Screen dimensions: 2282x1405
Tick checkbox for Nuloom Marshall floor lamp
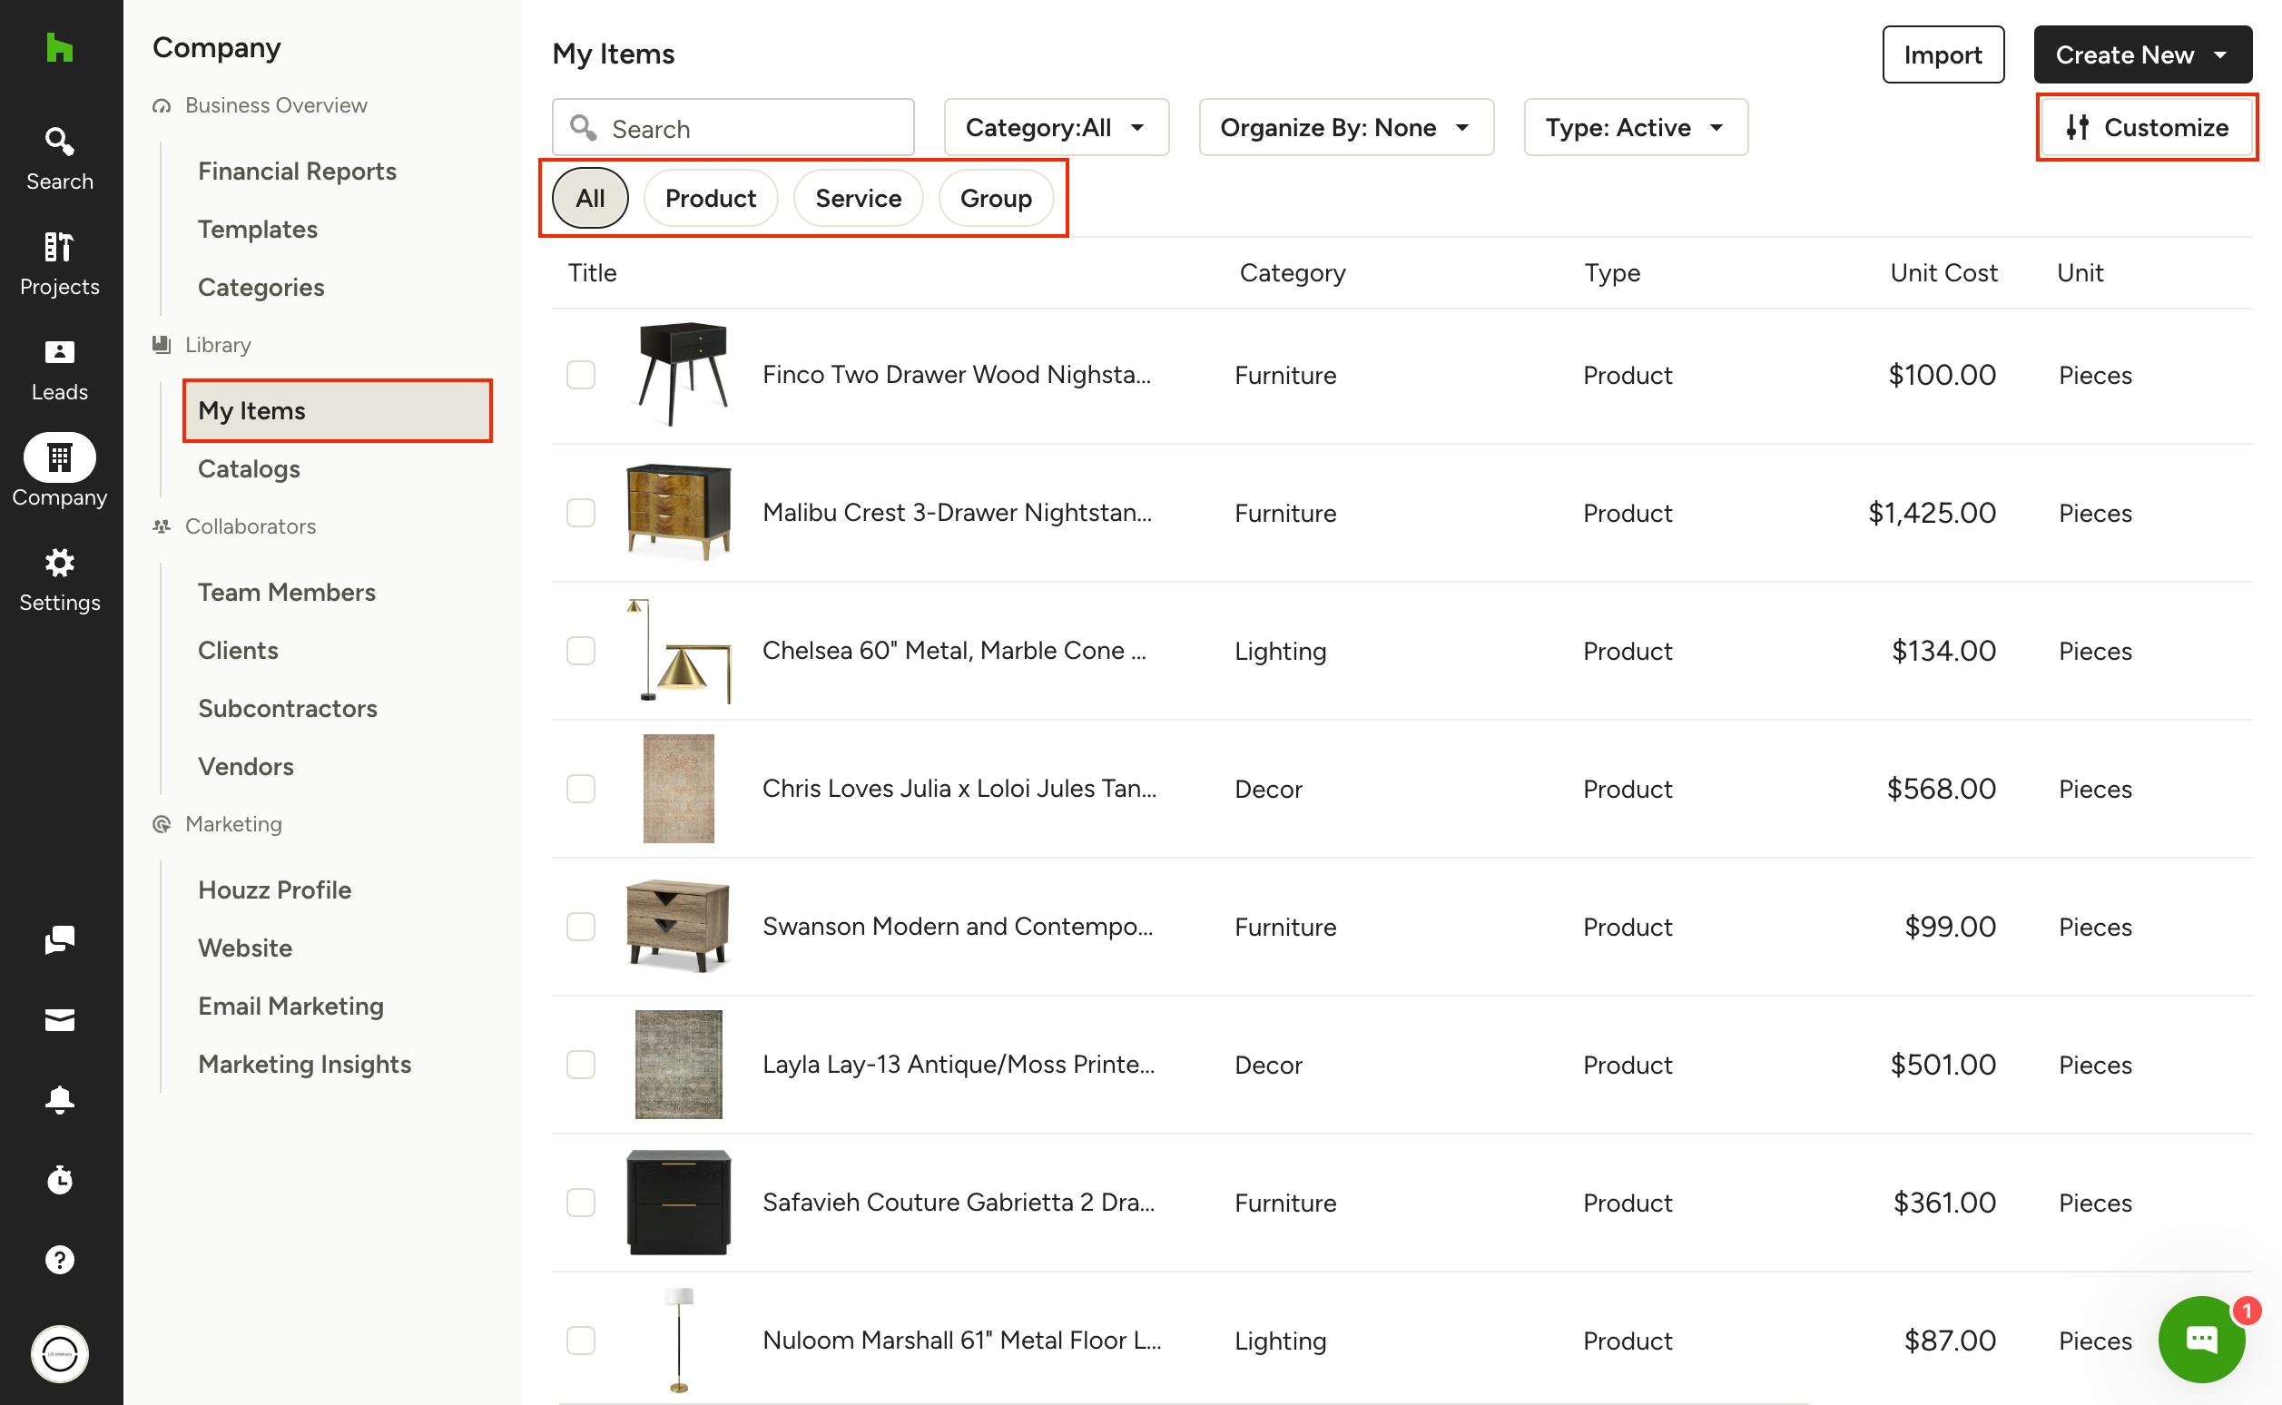[581, 1341]
